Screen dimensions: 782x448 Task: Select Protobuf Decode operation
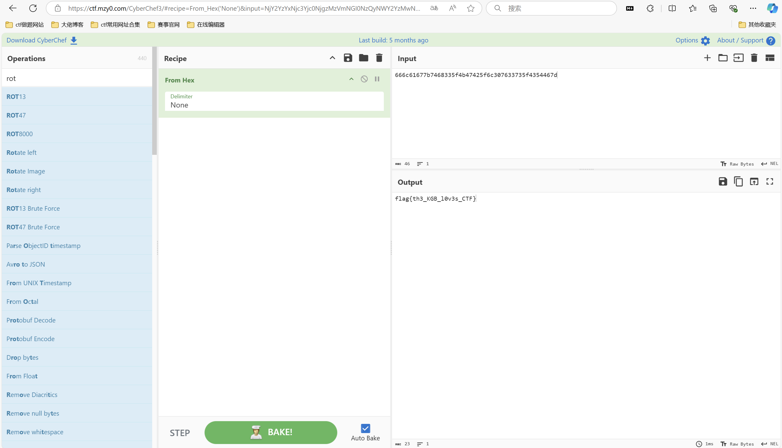click(77, 320)
